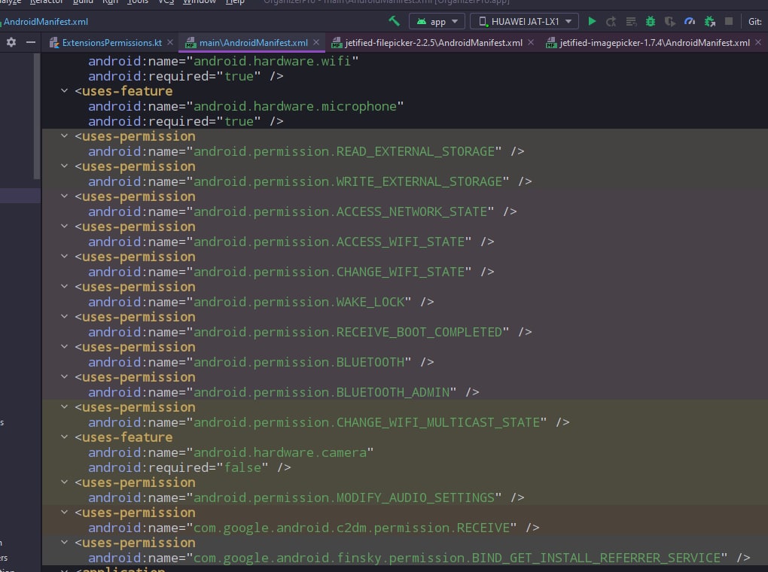The image size is (768, 572).
Task: Click text android.permission.RECEIVE_BOOT_COMPLETED
Action: (348, 333)
